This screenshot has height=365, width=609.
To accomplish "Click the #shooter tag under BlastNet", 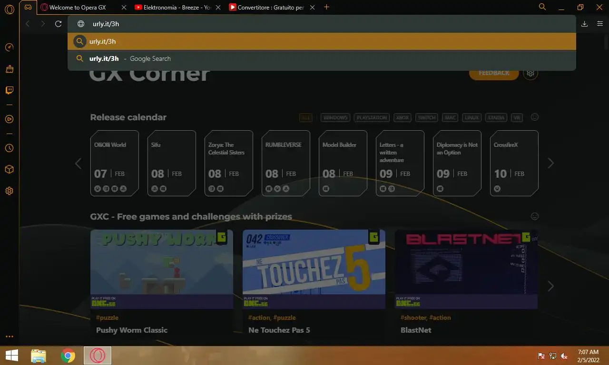I will 413,317.
